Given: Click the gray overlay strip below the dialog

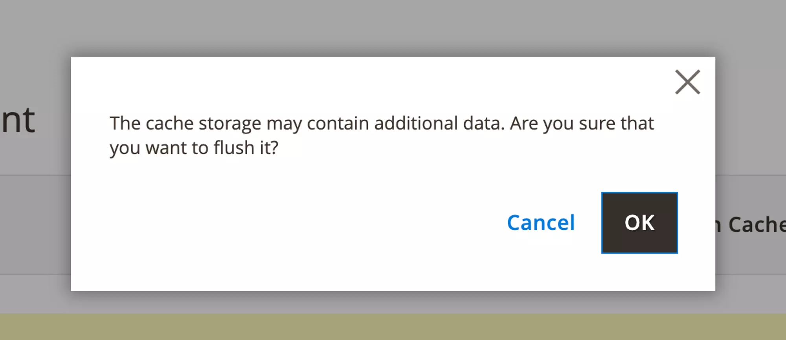Looking at the screenshot, I should point(393,302).
